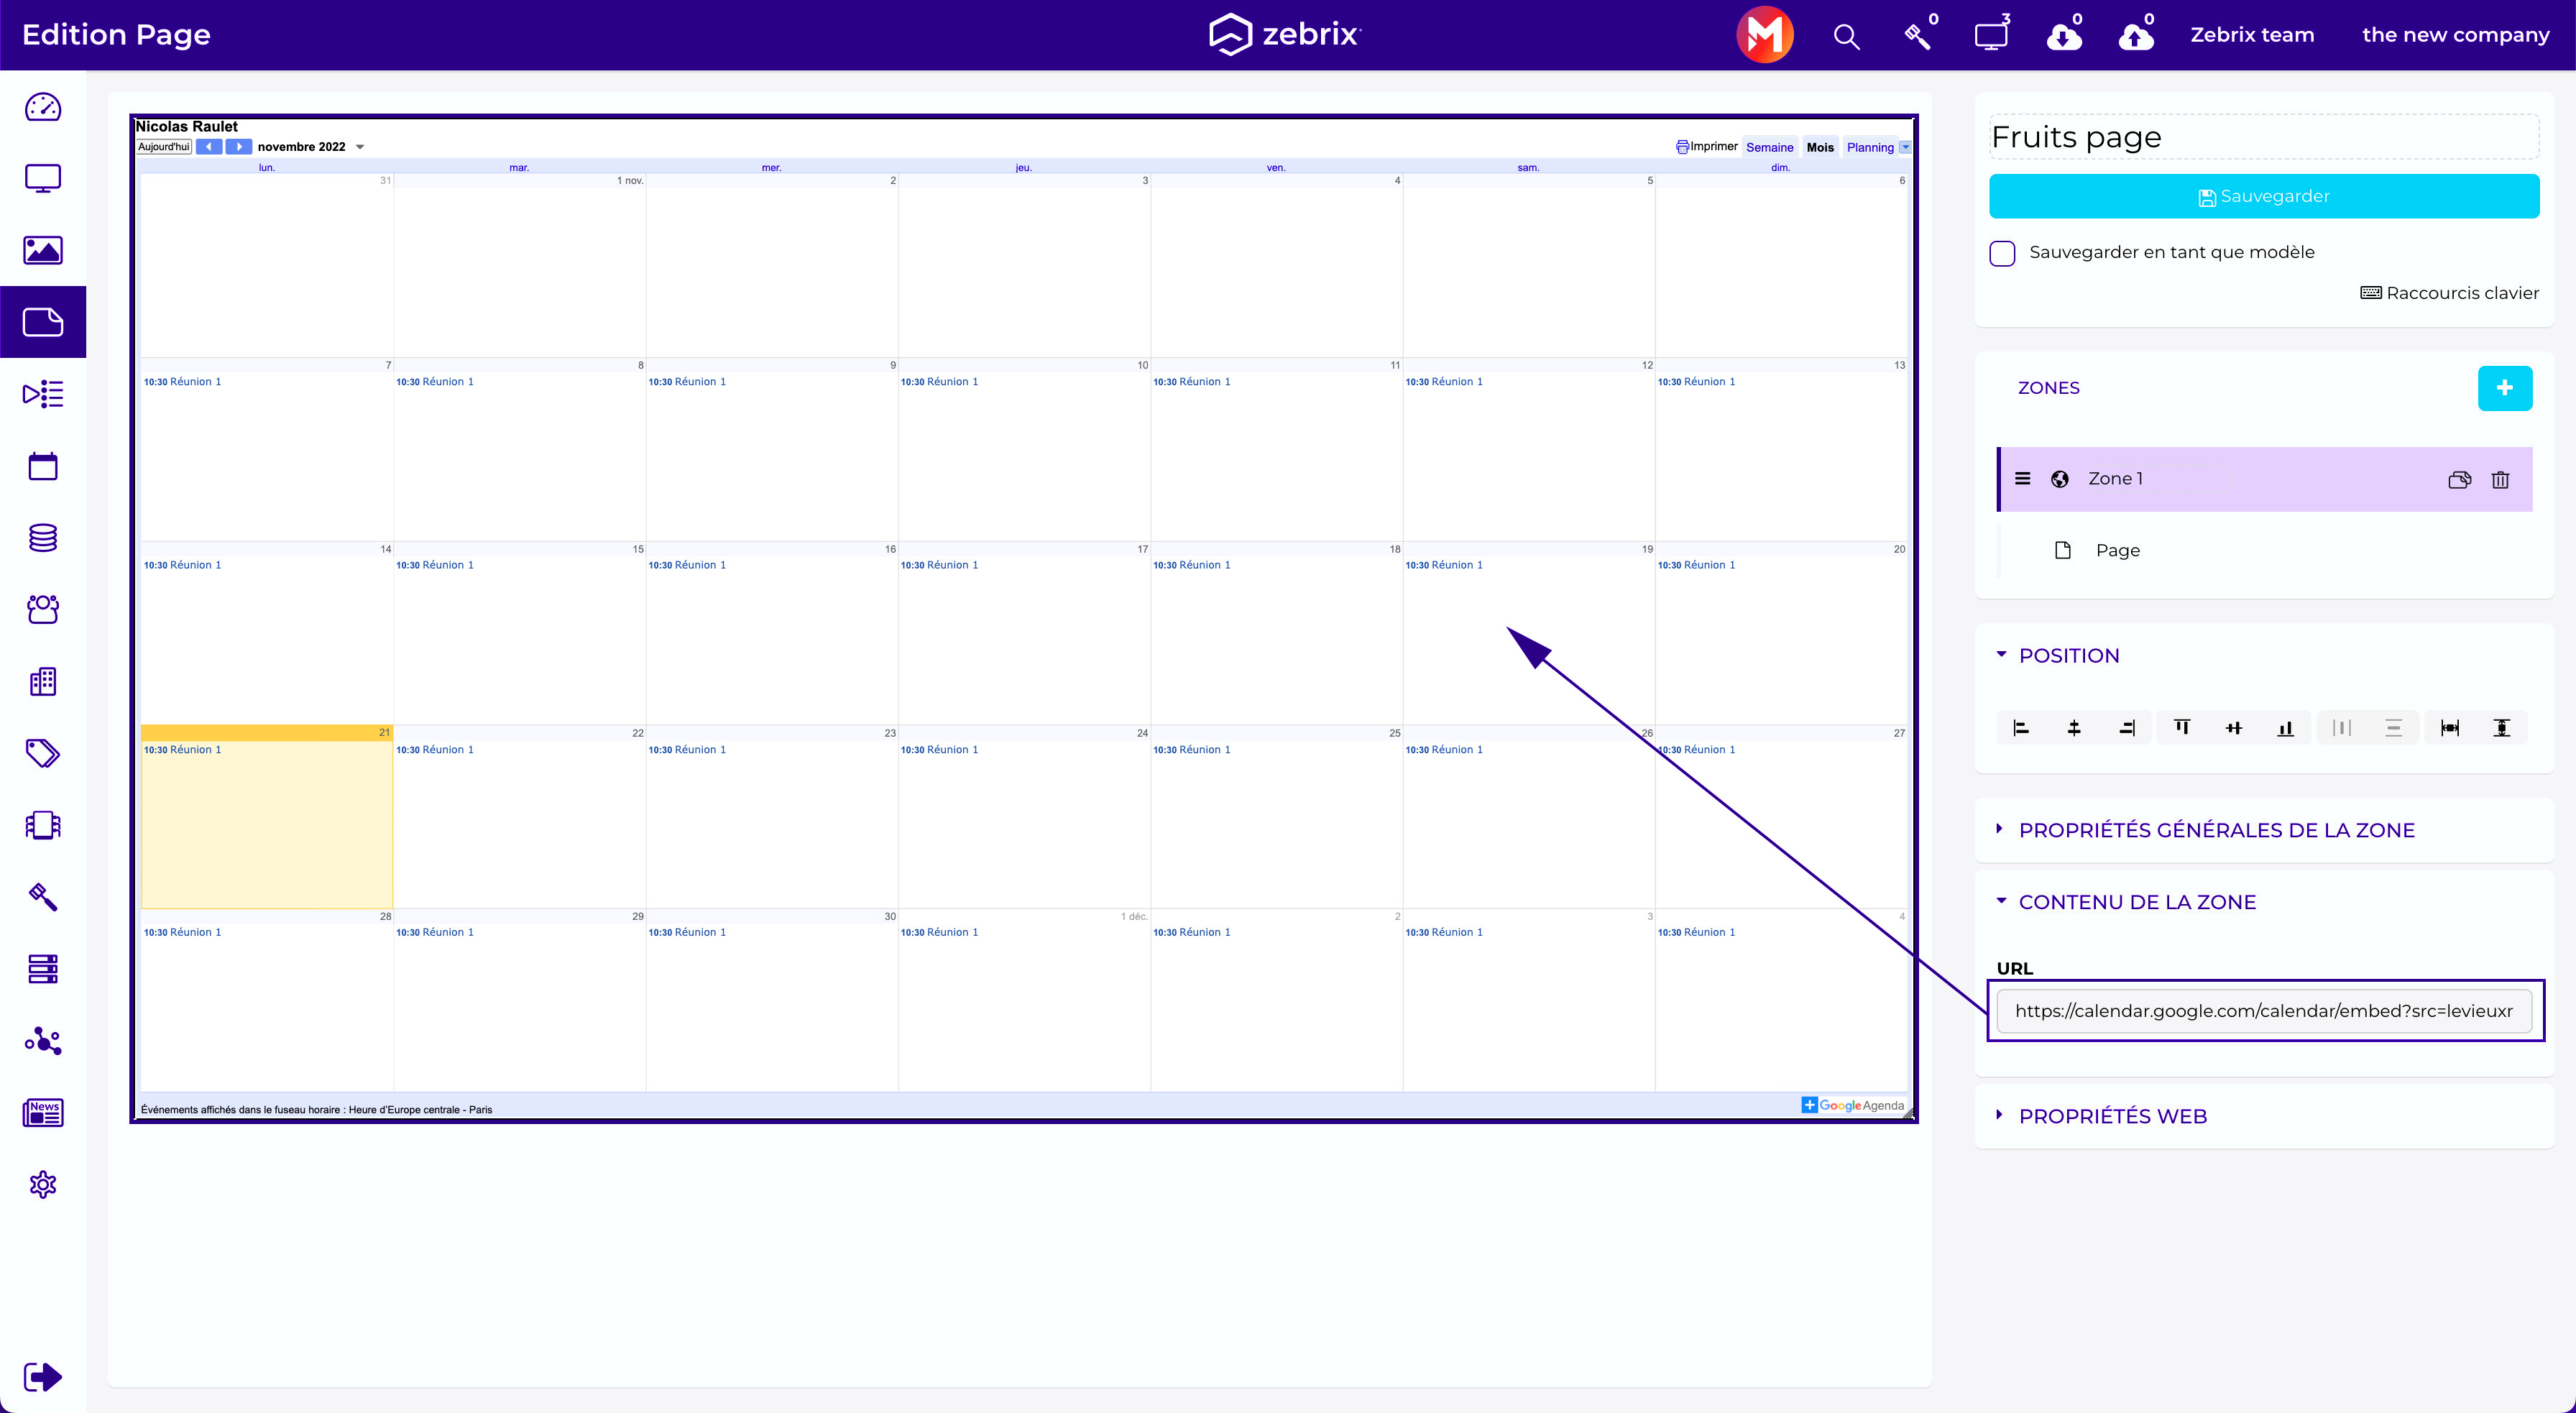2576x1413 pixels.
Task: Click the logout arrow icon at bottom
Action: tap(43, 1377)
